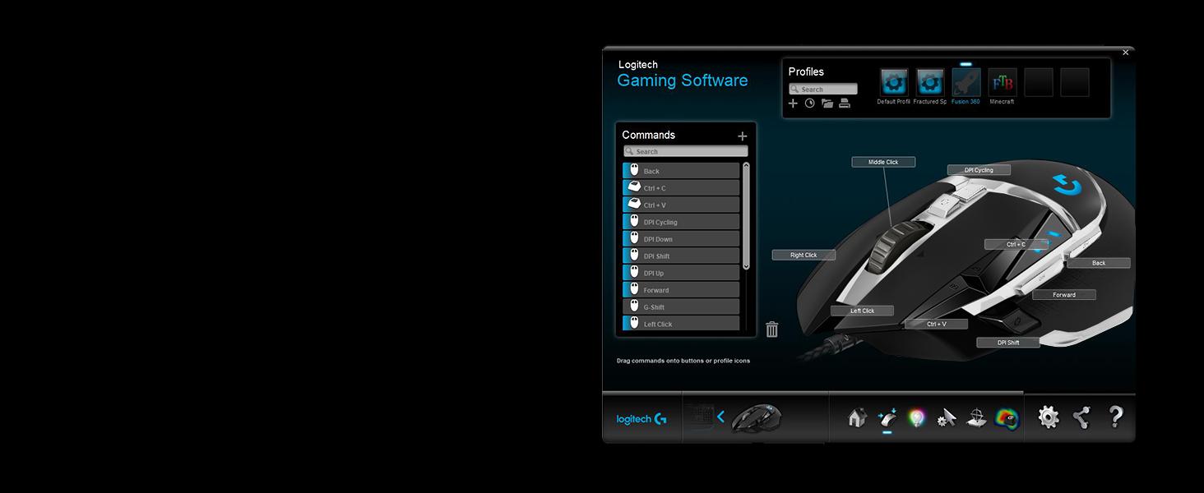Screen dimensions: 1204x493
Task: Select the DPI Cycling command in list
Action: pos(681,222)
